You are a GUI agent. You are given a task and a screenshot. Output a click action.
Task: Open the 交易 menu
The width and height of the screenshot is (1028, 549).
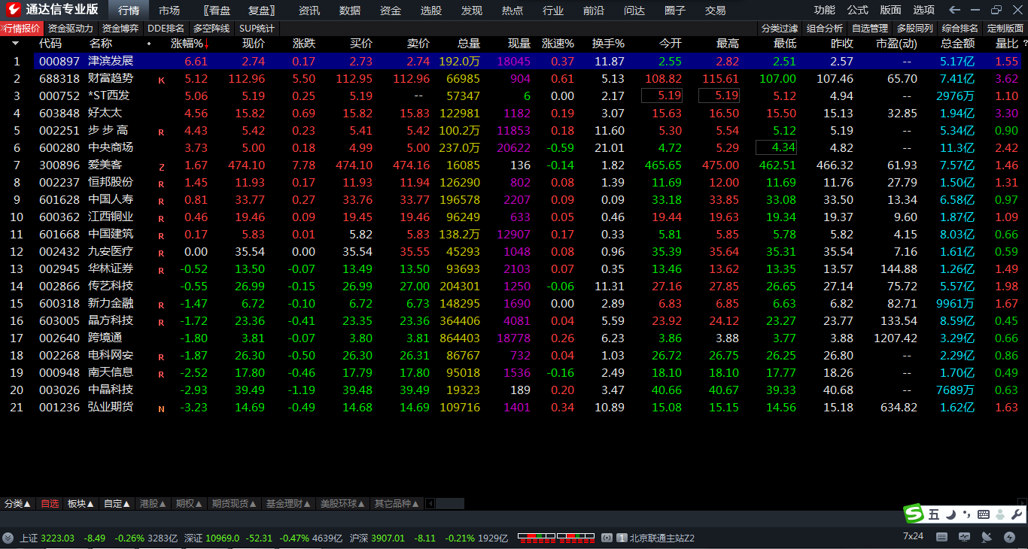click(716, 10)
